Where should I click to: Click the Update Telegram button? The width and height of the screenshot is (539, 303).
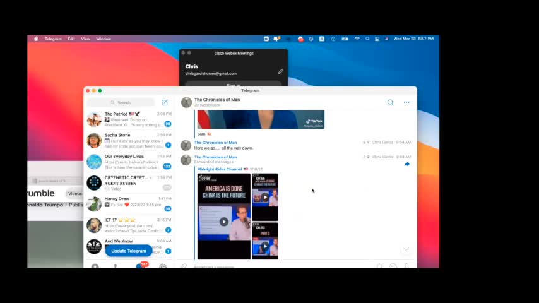point(129,251)
